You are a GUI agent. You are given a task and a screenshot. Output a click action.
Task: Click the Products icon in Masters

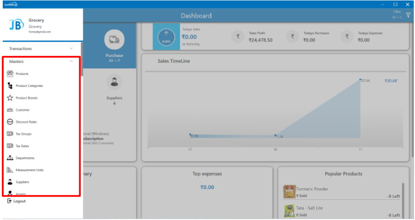[10, 73]
